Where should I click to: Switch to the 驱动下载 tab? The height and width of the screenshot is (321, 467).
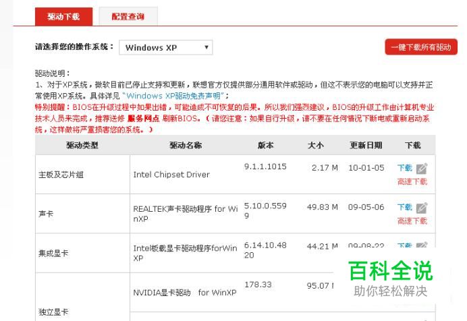point(63,17)
